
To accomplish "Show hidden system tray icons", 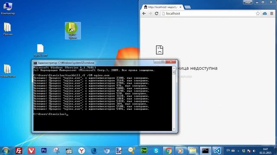I will pos(238,151).
